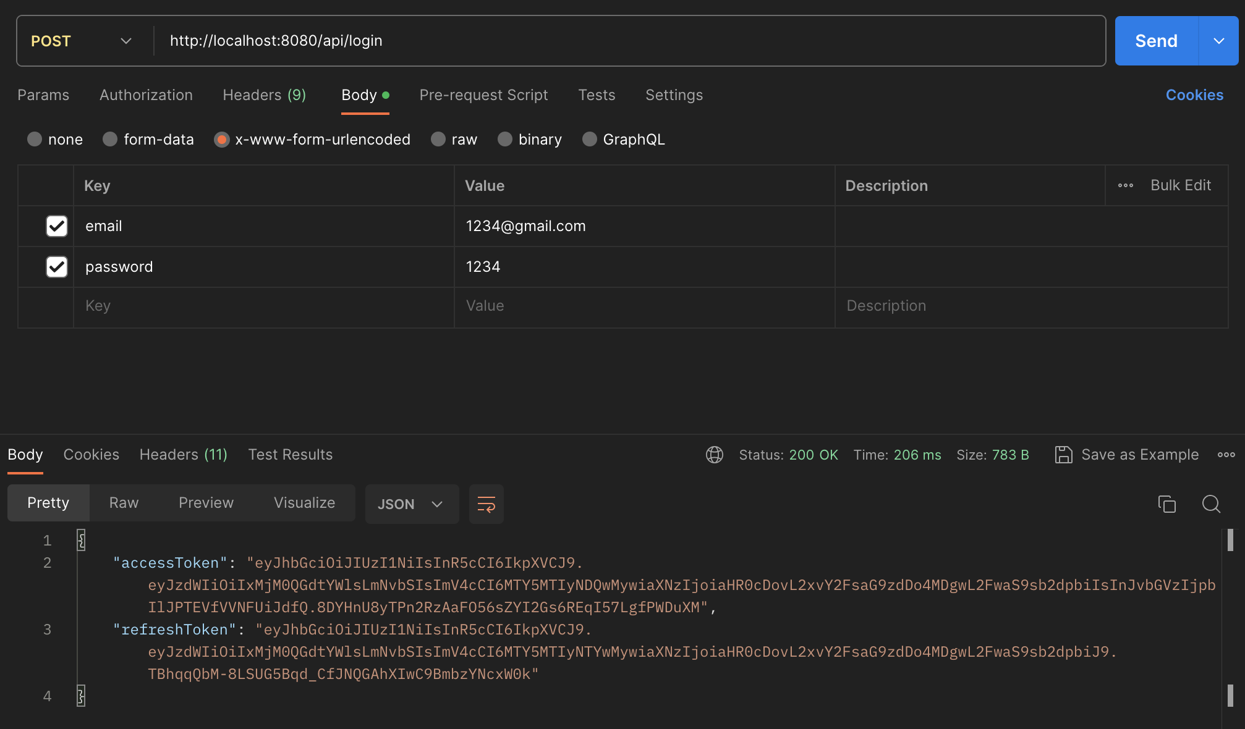Open the response Headers (11) tab
Screen dimensions: 1245x729
(183, 455)
